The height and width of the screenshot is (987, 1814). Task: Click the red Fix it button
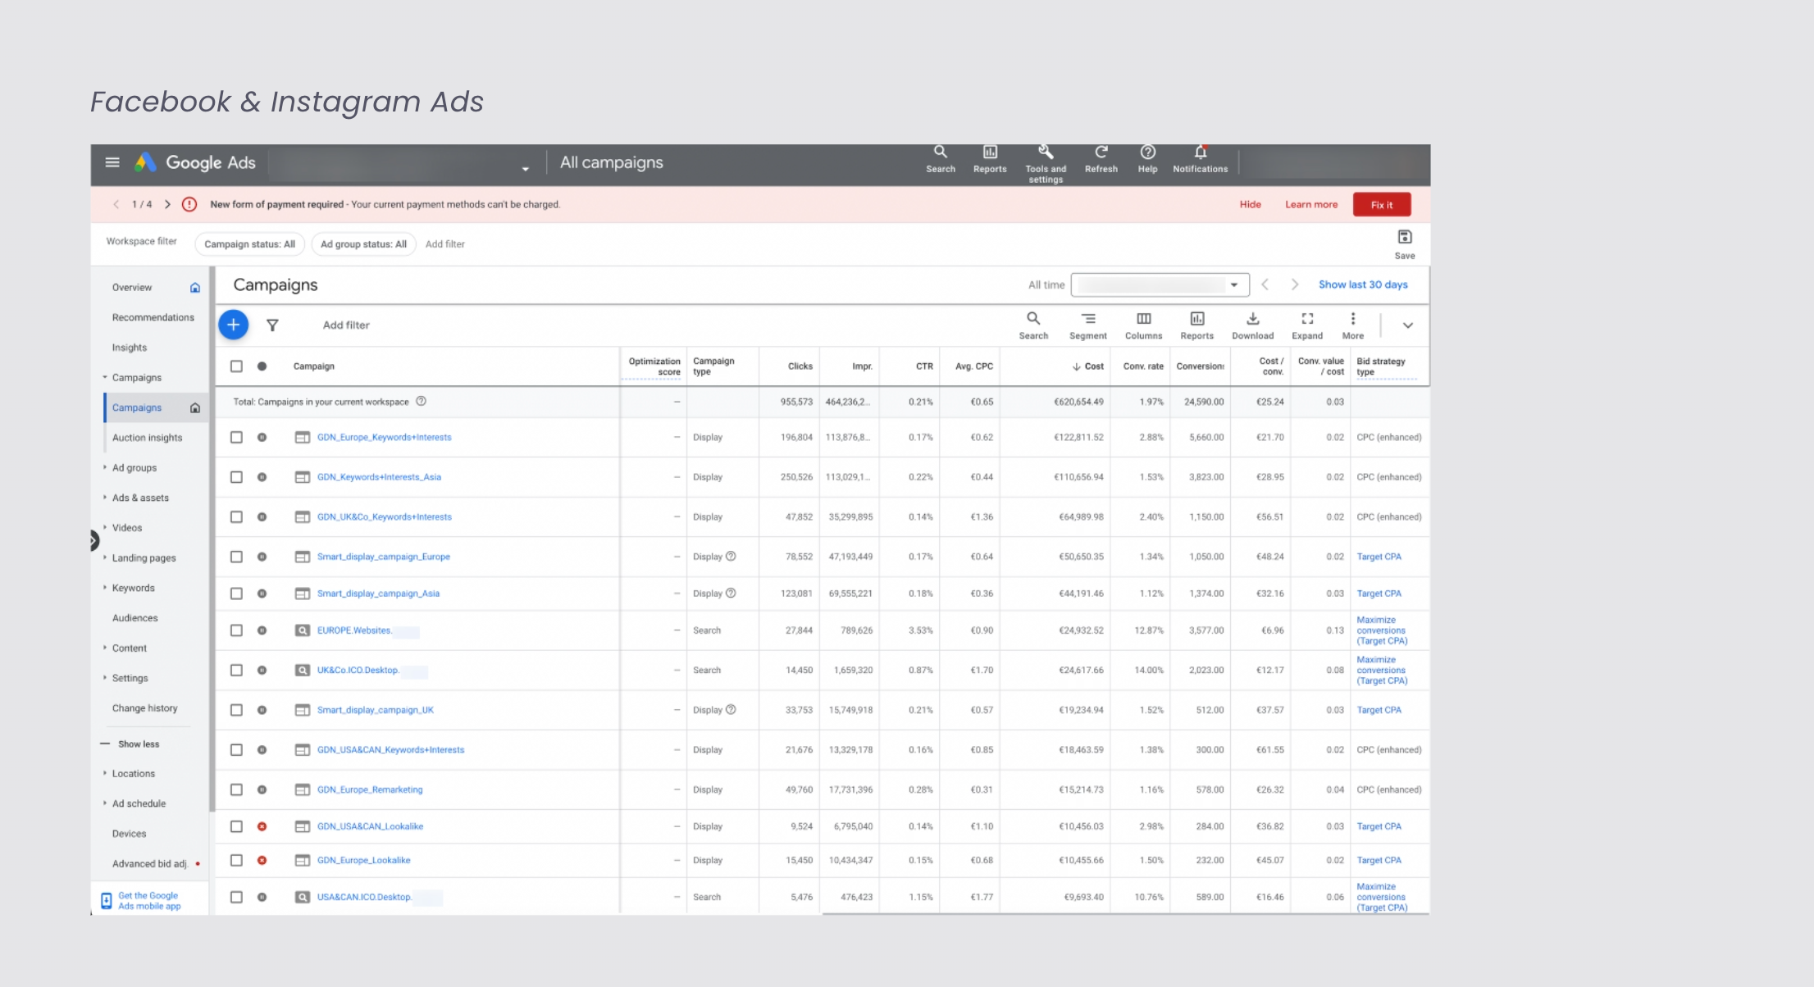tap(1382, 204)
